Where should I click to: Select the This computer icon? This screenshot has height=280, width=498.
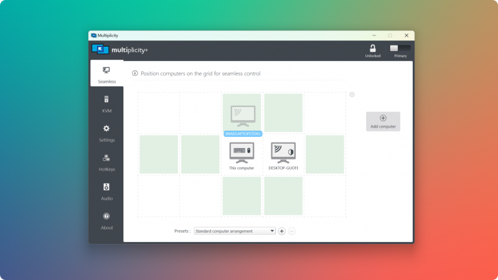(x=242, y=152)
